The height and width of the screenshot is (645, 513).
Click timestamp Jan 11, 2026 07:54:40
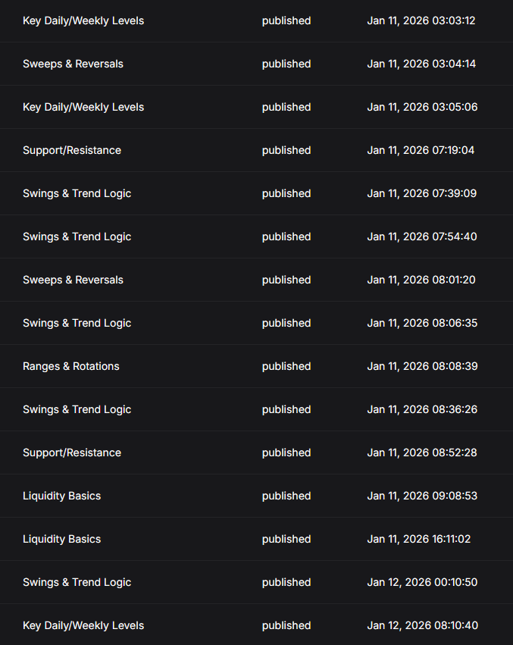(421, 236)
